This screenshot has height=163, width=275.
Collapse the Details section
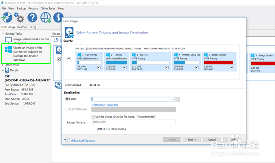pos(3,70)
